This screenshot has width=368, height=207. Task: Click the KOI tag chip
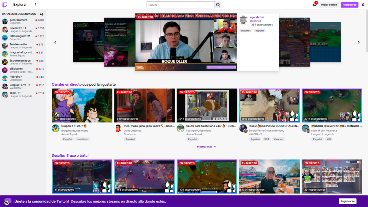[x=329, y=139]
